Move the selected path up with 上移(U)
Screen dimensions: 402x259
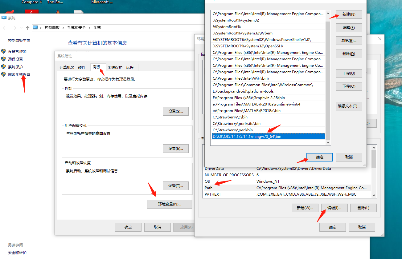[349, 73]
